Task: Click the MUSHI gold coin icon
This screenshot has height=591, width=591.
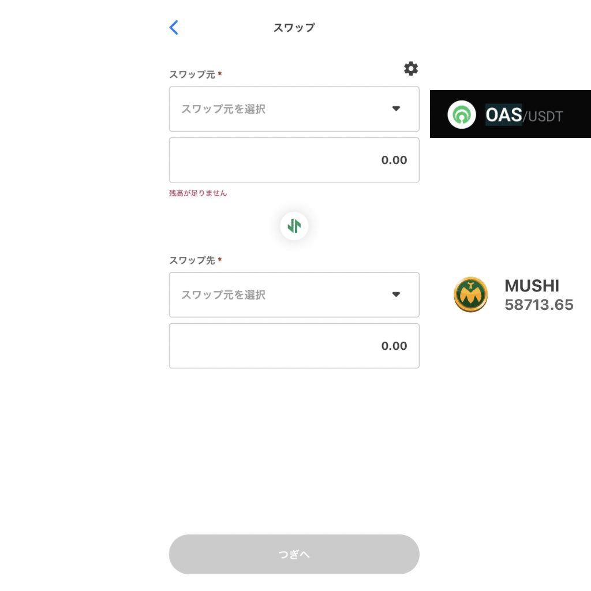Action: pos(470,294)
